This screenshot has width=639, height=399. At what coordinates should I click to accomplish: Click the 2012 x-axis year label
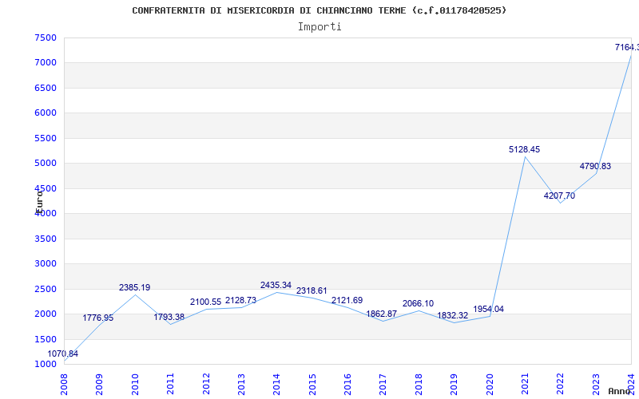tap(206, 384)
